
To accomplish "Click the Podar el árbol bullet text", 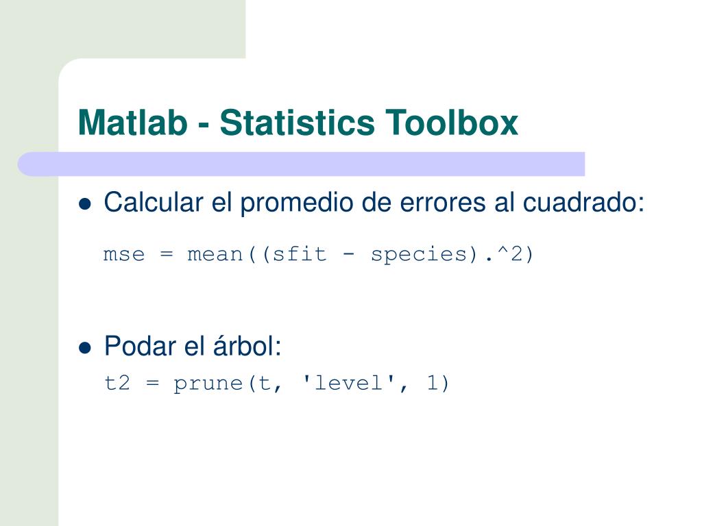I will [x=193, y=346].
